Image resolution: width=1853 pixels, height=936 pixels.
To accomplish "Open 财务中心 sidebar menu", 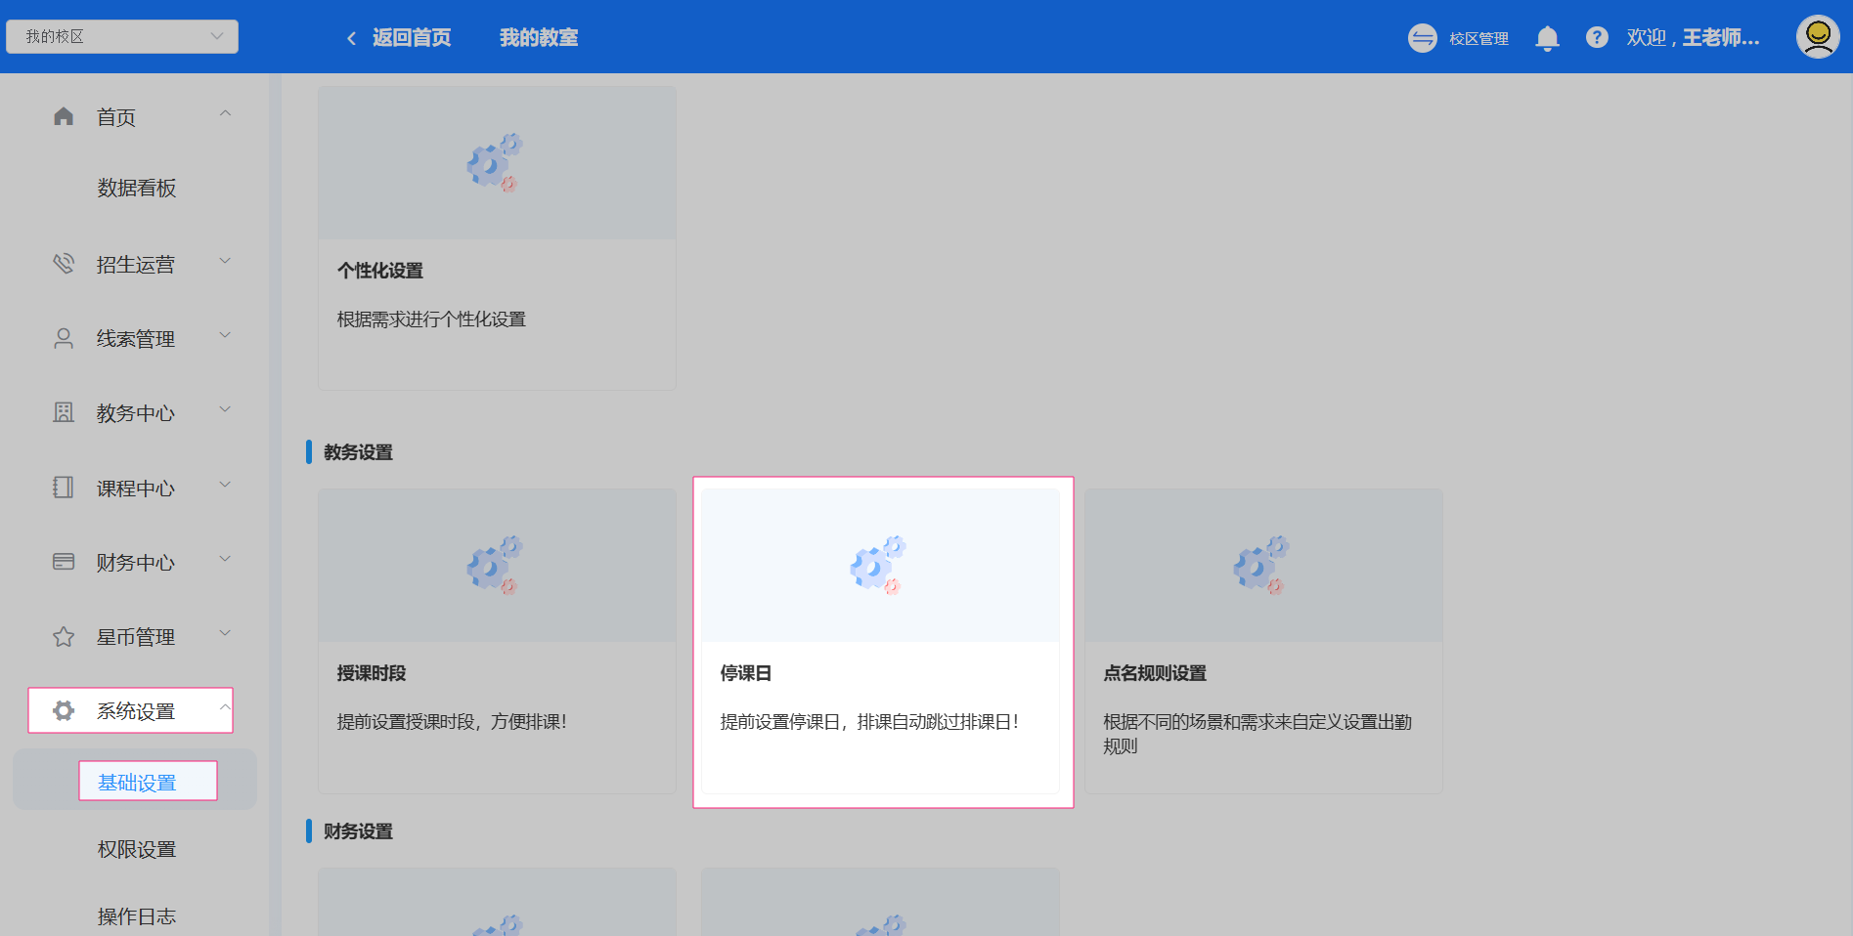I will (x=136, y=563).
